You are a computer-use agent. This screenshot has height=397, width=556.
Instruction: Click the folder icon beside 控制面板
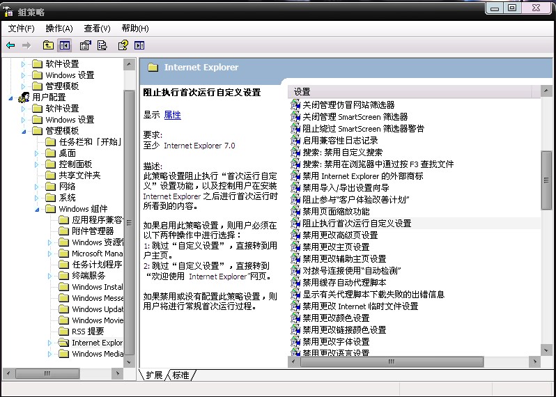click(51, 164)
